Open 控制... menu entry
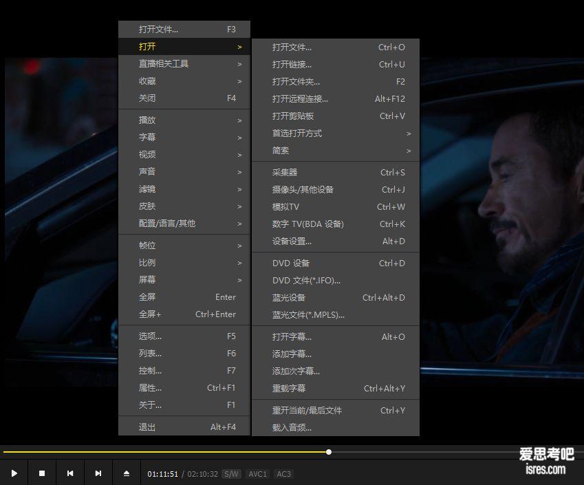 pos(184,370)
